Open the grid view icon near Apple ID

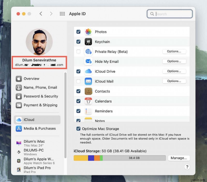coord(62,14)
